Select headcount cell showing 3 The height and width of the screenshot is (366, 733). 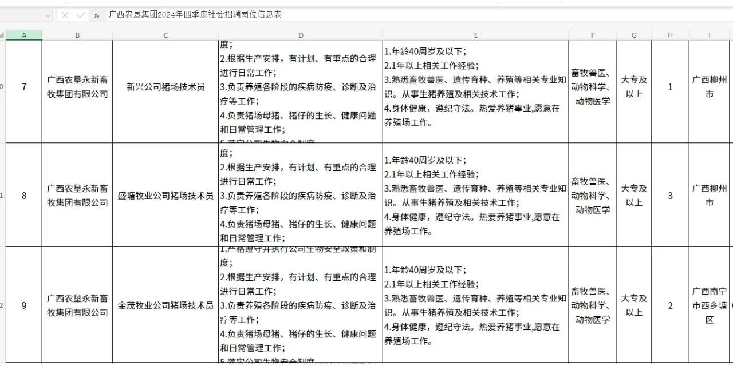coord(670,195)
